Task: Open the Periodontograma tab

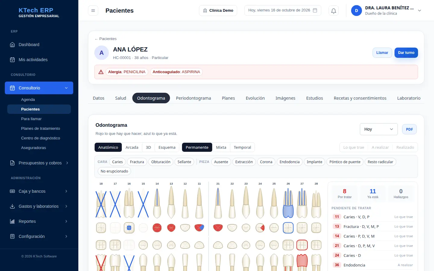Action: pos(193,98)
